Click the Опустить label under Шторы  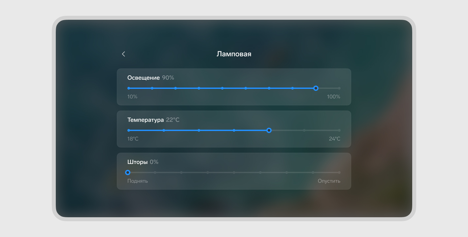point(329,181)
